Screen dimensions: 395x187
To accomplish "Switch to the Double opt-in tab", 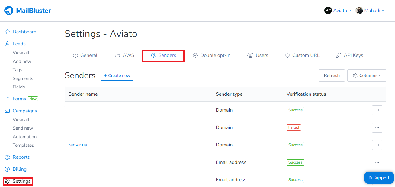I will 212,55.
